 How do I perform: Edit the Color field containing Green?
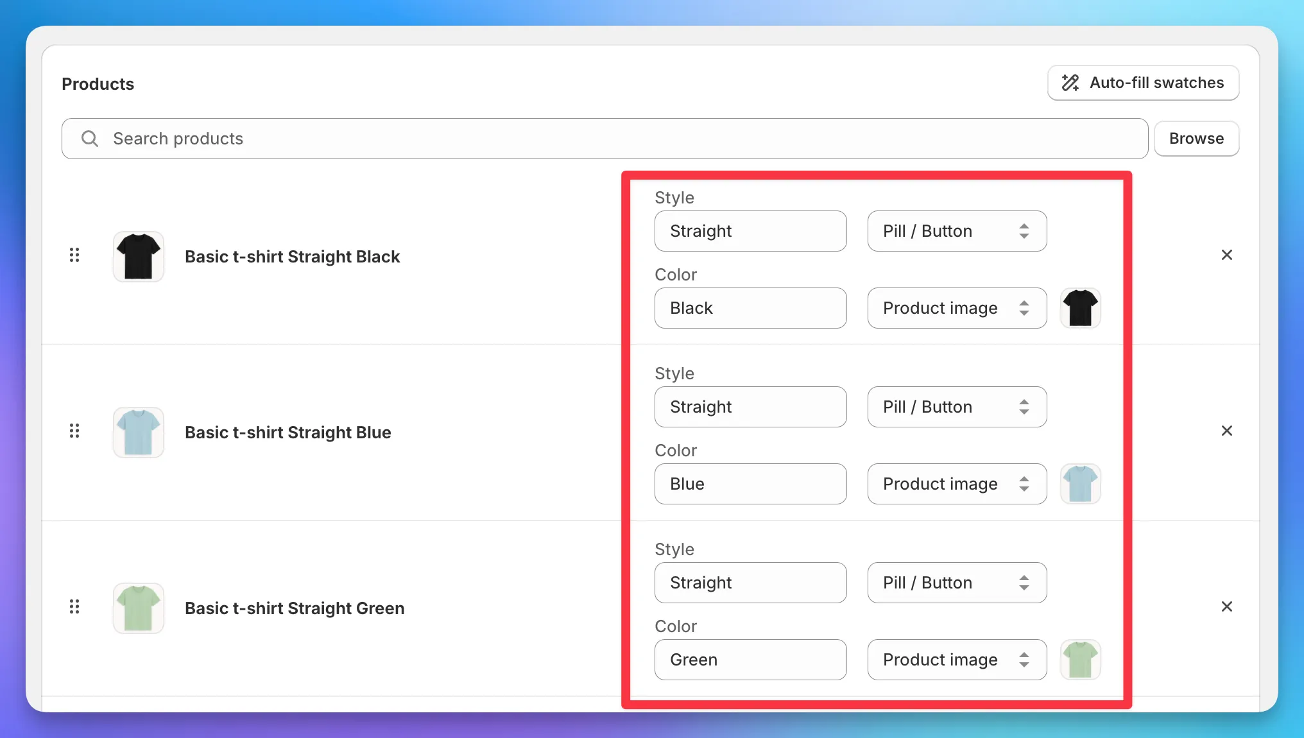click(x=751, y=660)
